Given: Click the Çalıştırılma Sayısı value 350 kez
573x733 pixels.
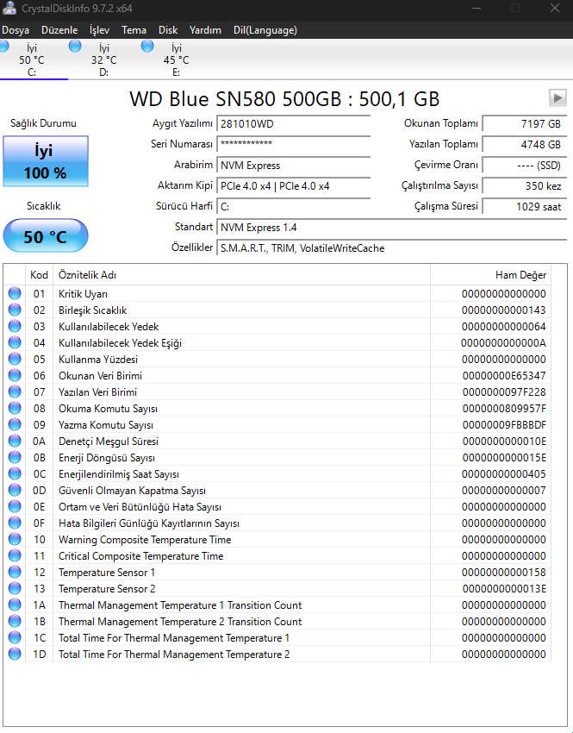Looking at the screenshot, I should 525,186.
